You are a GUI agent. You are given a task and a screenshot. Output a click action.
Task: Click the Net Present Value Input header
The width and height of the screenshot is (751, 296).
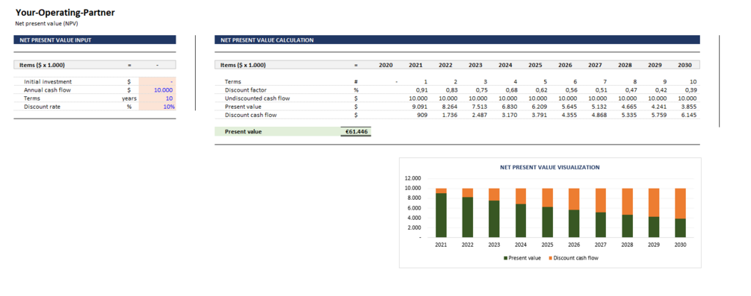tap(95, 40)
